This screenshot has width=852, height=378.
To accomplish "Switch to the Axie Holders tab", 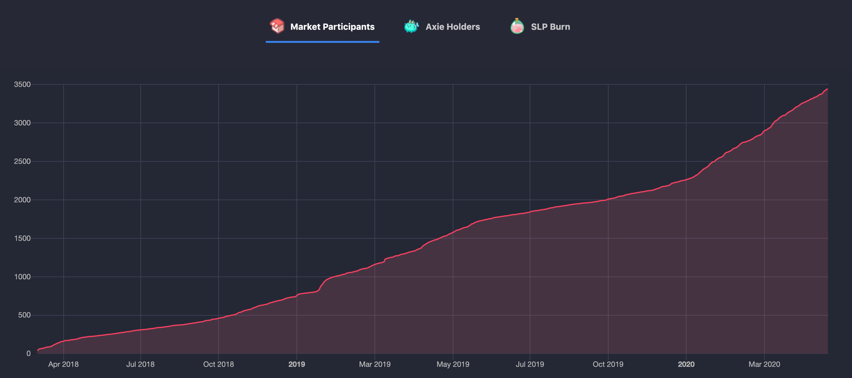I will click(x=452, y=27).
